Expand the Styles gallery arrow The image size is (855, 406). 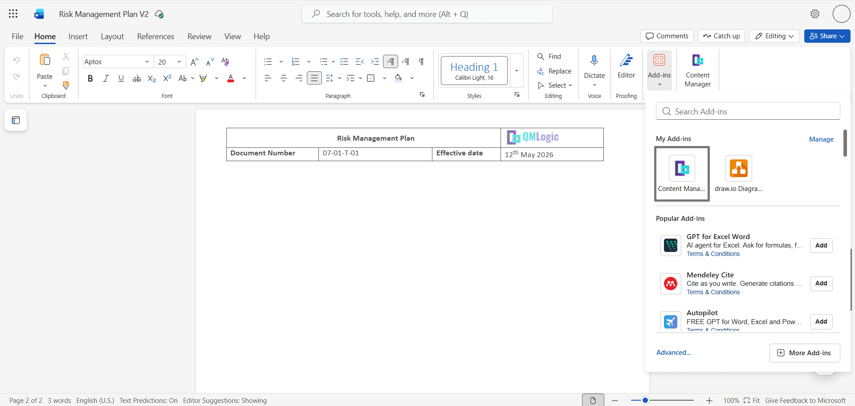(x=517, y=70)
